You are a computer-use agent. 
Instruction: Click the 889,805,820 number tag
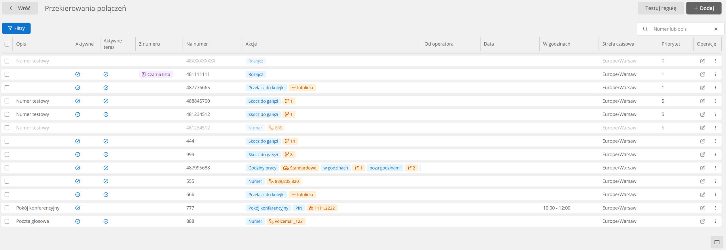coord(284,181)
